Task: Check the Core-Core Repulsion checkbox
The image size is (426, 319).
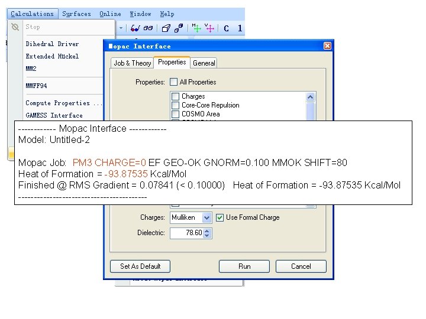Action: 176,105
